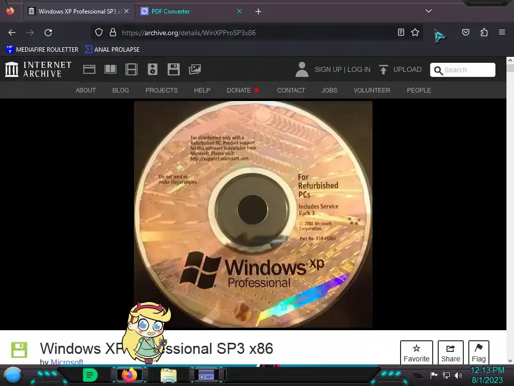Screen dimensions: 514x386
Task: Open the Start orb on the taskbar
Action: click(x=13, y=375)
